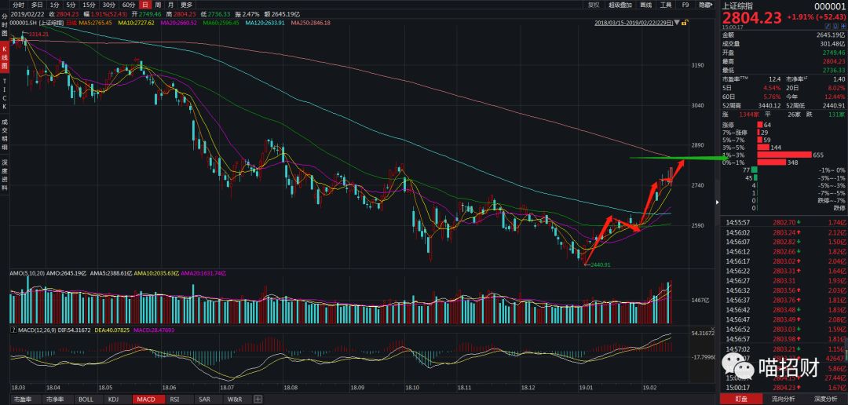Image resolution: width=848 pixels, height=405 pixels.
Task: Click the 0%~1% gain distribution bar
Action: (x=772, y=162)
